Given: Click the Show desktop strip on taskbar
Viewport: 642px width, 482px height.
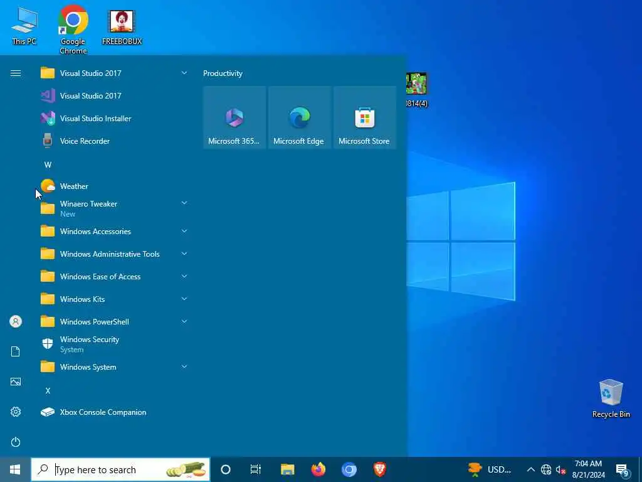Looking at the screenshot, I should pos(640,469).
